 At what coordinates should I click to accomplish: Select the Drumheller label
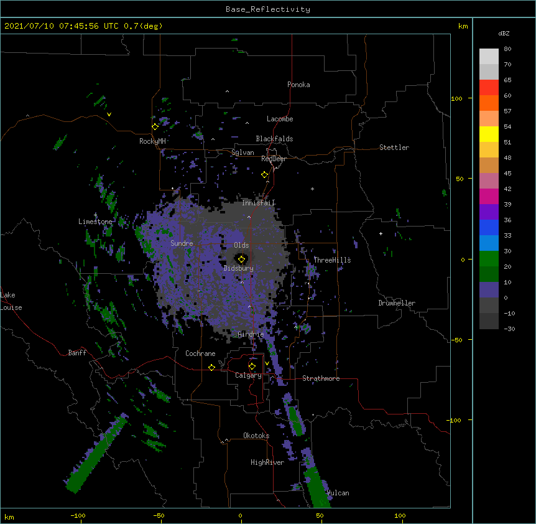tap(397, 303)
